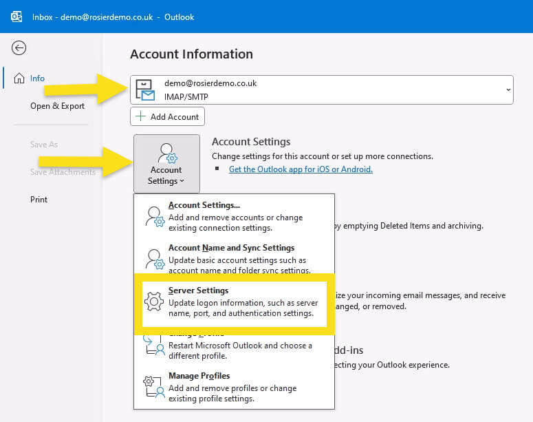Click 'your incoming email messages' text
The height and width of the screenshot is (422, 533).
click(404, 295)
